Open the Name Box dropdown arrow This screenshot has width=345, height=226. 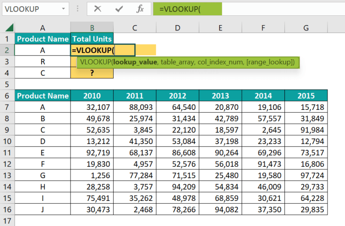63,9
